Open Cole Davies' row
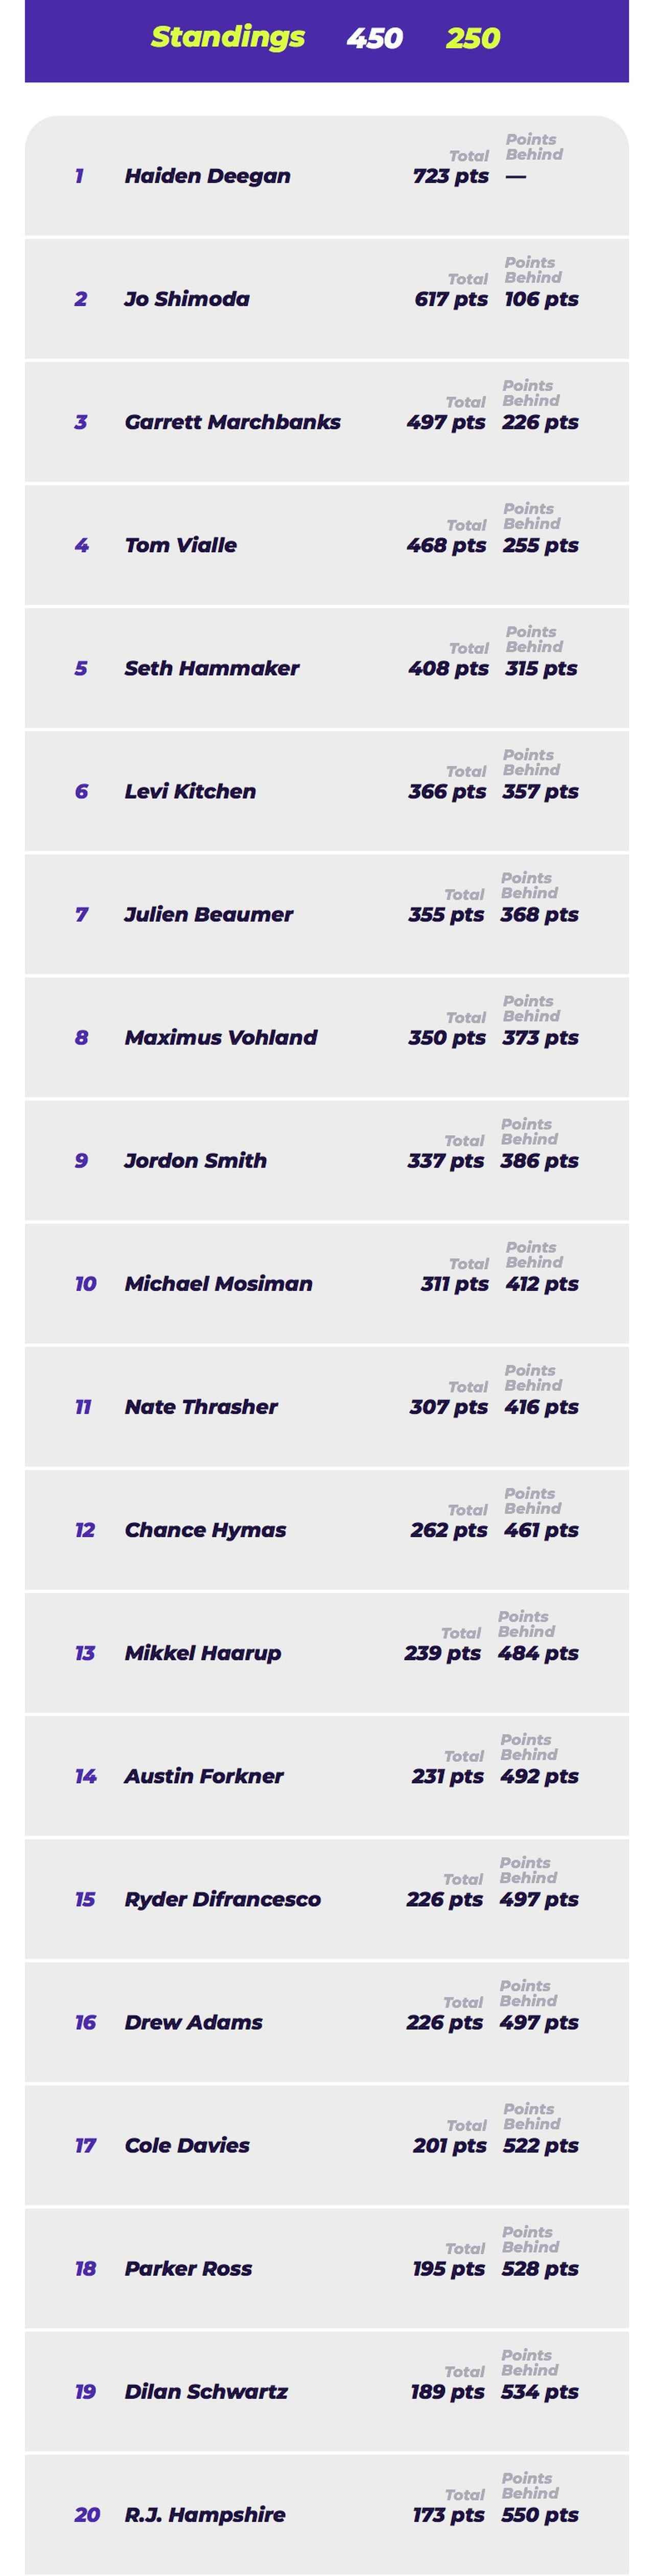Screen dimensions: 654x2576 [x=327, y=2145]
